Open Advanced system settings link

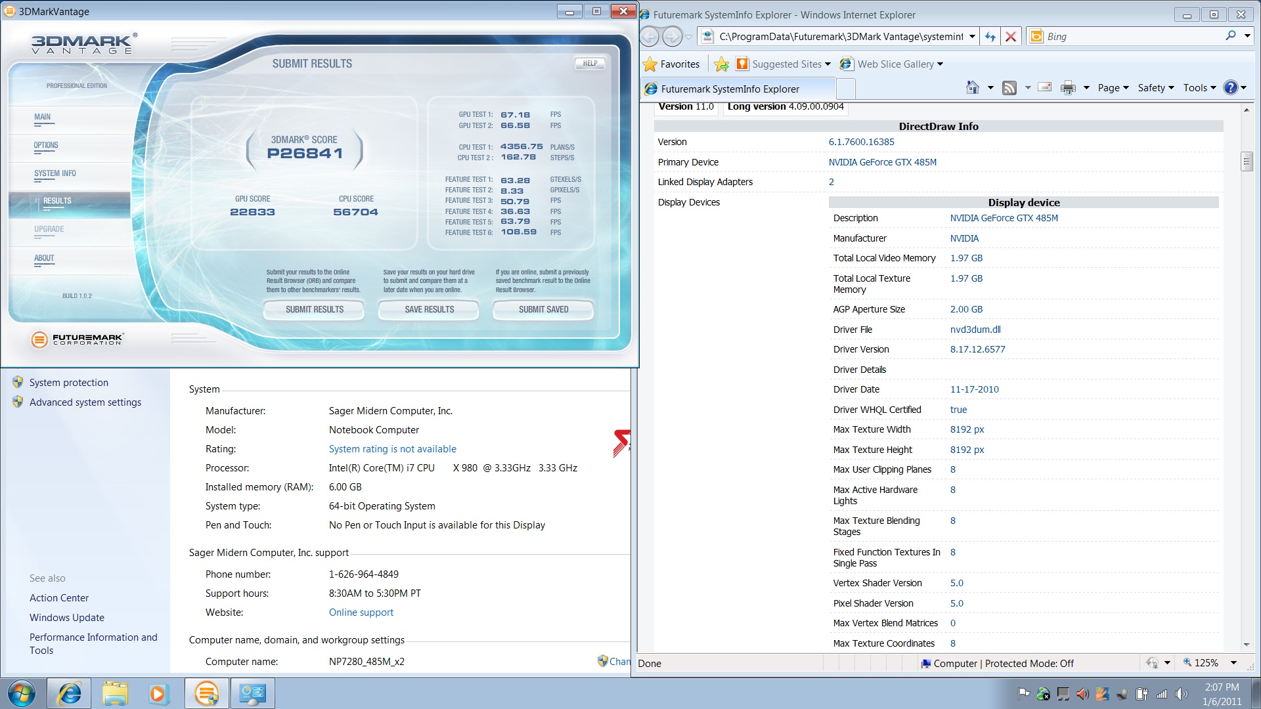85,402
